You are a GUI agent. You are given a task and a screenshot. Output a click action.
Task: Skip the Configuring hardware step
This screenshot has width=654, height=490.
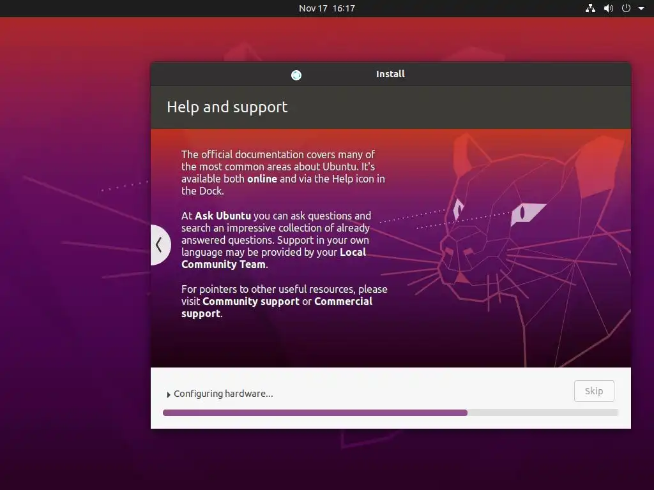pos(594,391)
